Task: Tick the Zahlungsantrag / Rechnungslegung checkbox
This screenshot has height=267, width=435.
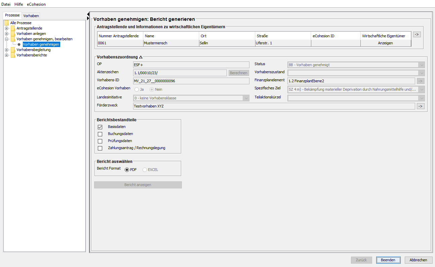Action: click(100, 148)
